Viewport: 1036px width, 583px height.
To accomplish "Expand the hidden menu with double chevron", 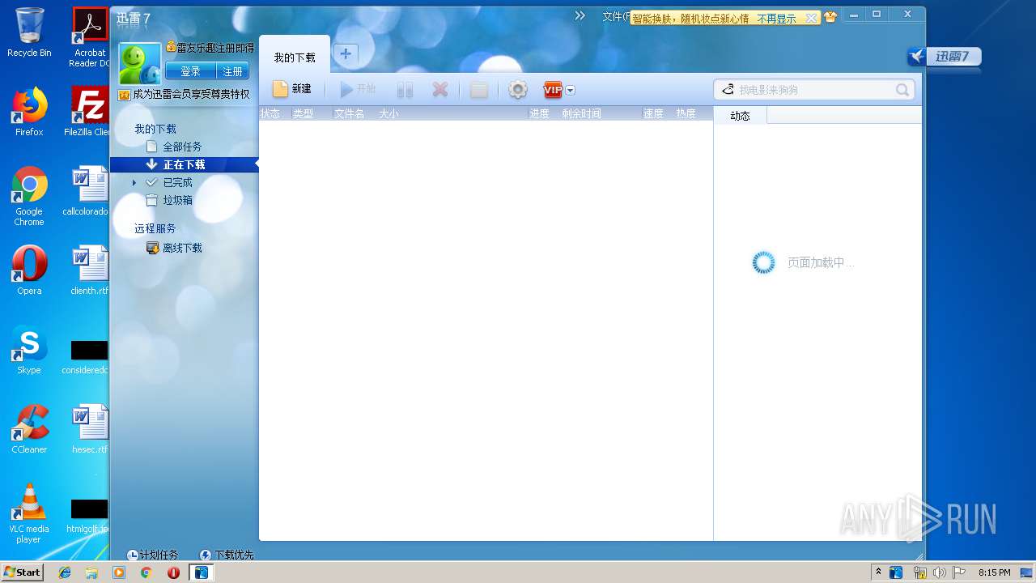I will (x=580, y=15).
